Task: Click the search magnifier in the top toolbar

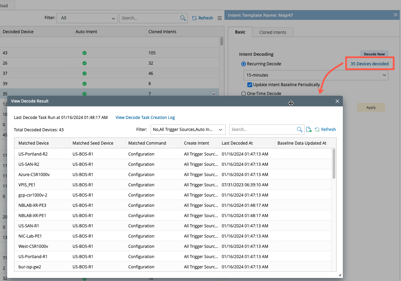Action: coord(183,18)
